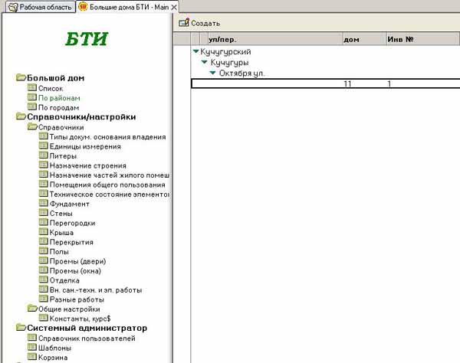Select the Большой дом section heading
Image resolution: width=460 pixels, height=363 pixels.
(x=56, y=78)
